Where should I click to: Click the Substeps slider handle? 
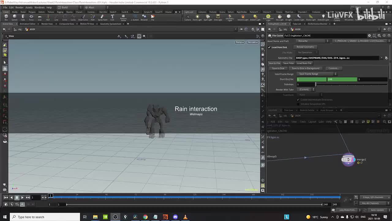tap(316, 84)
